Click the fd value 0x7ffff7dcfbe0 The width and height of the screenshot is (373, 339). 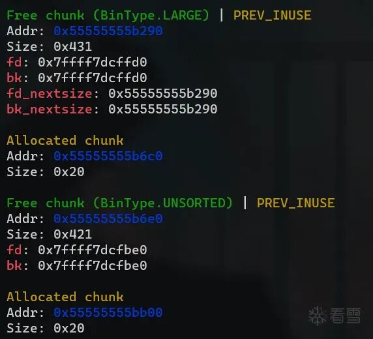[93, 250]
